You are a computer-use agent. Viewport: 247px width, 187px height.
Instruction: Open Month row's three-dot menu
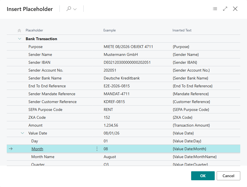pyautogui.click(x=97, y=149)
